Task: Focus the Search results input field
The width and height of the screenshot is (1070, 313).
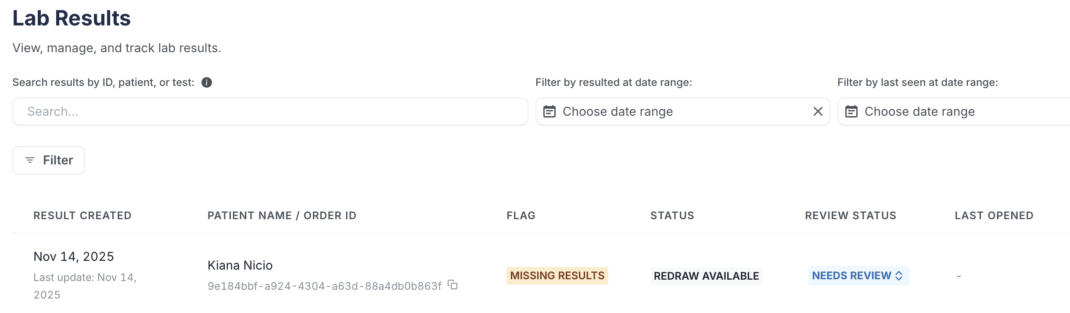Action: [270, 111]
